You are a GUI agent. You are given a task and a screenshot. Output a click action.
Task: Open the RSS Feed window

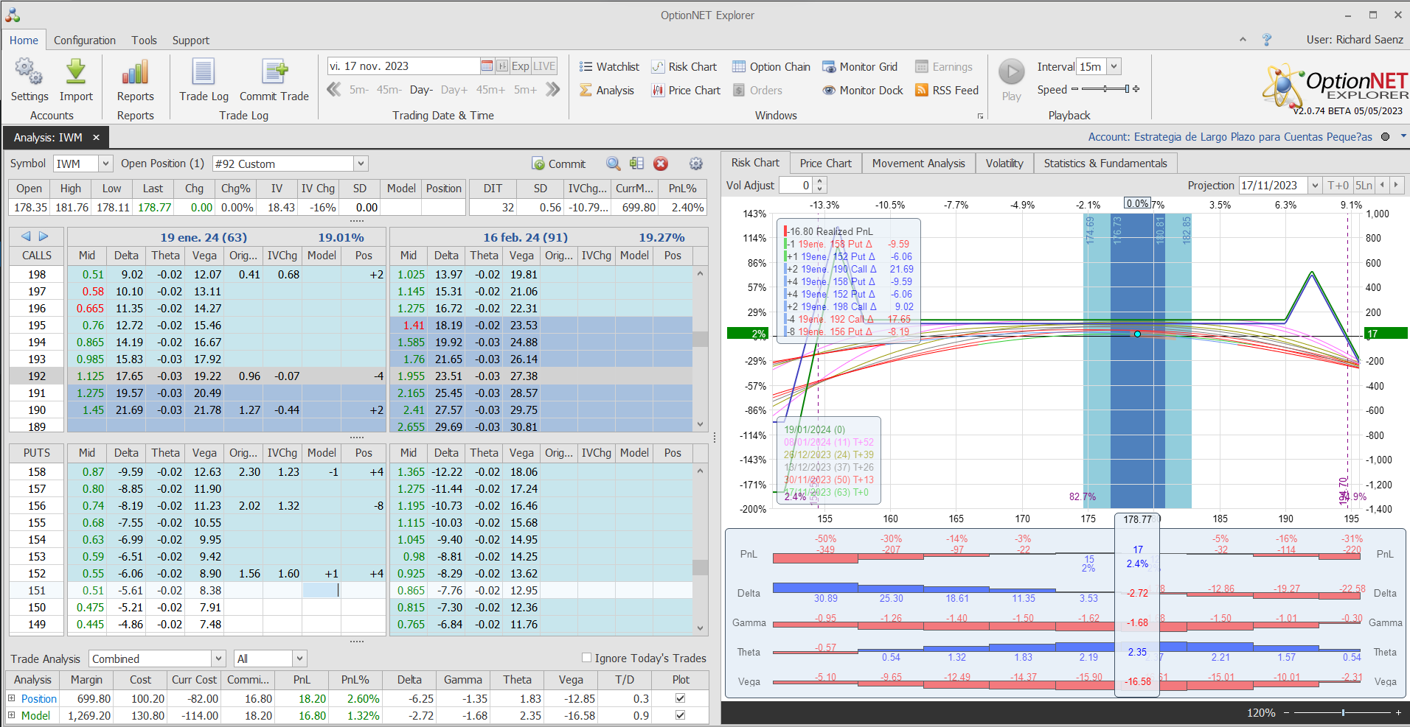[947, 91]
